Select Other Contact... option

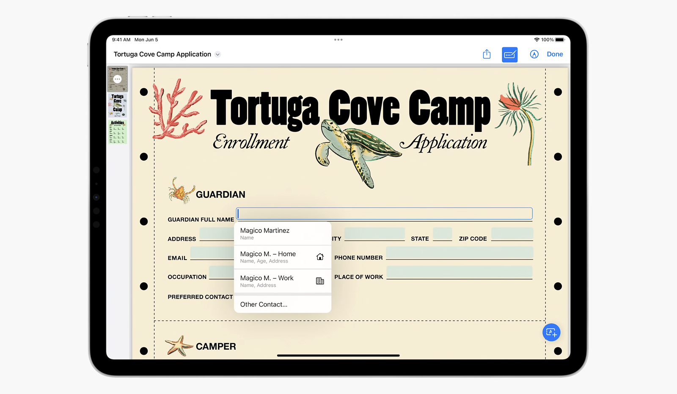[x=283, y=304]
